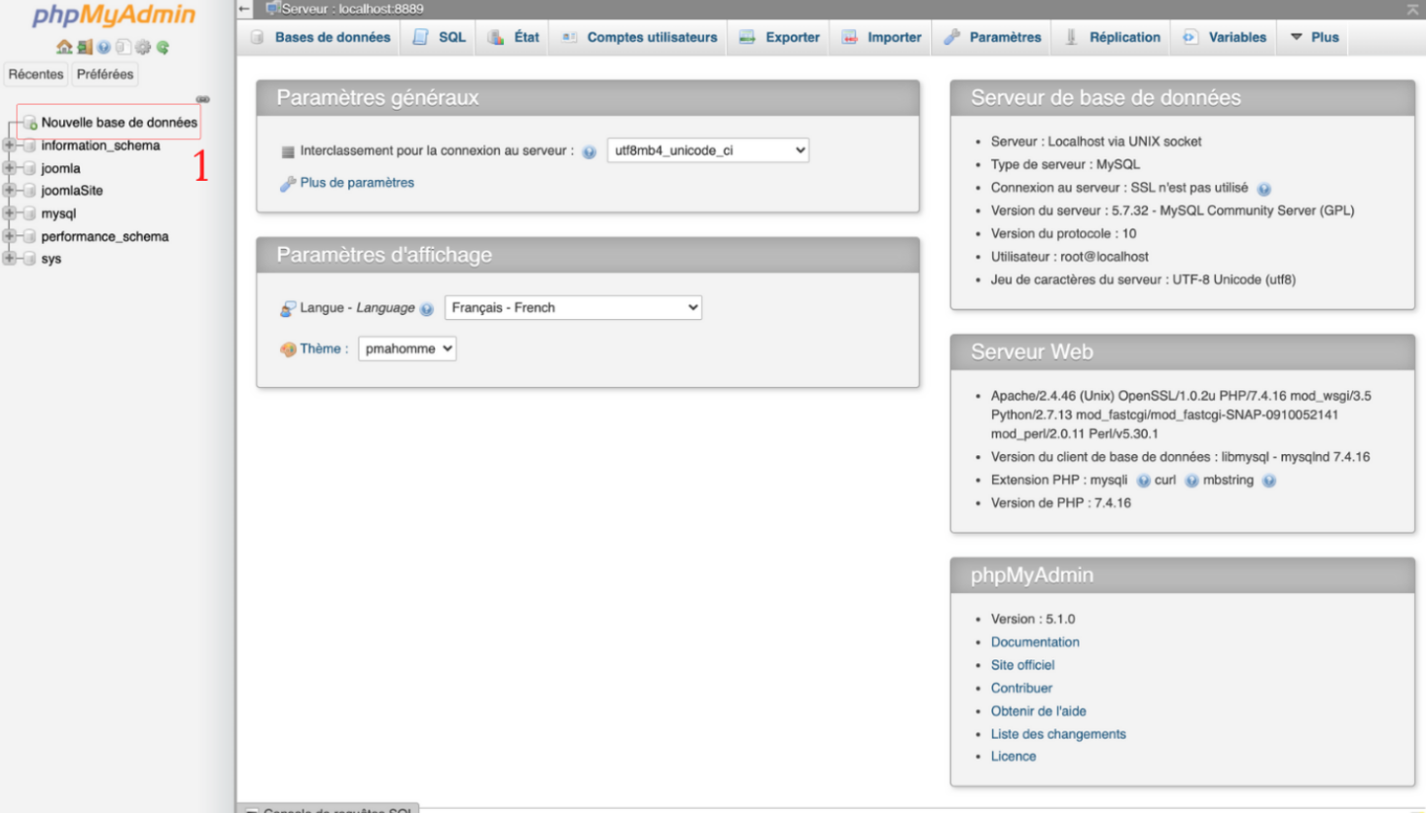Open MySQL documentation page icon in sidebar
The height and width of the screenshot is (813, 1426).
[124, 47]
